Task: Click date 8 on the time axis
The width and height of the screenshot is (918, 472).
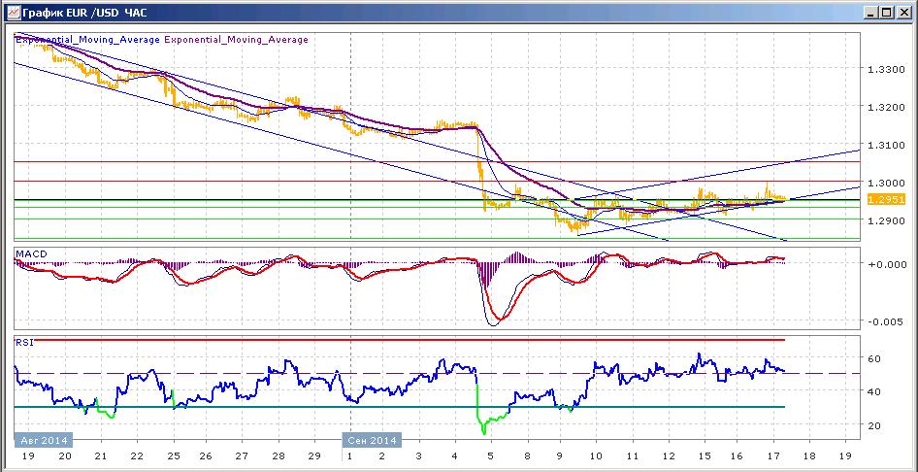Action: [x=528, y=455]
